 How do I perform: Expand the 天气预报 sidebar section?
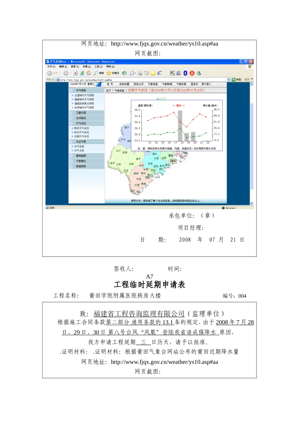pyautogui.click(x=87, y=91)
